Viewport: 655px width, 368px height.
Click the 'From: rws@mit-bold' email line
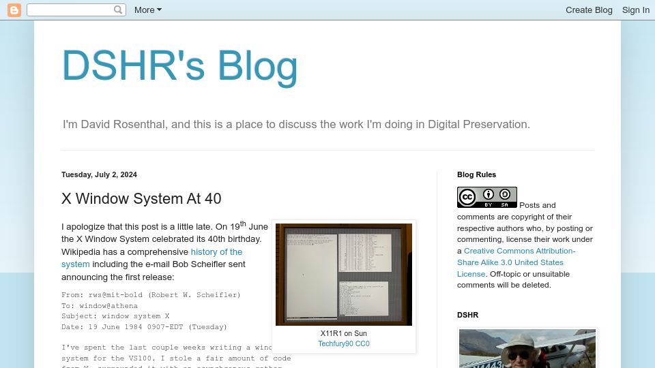click(151, 295)
